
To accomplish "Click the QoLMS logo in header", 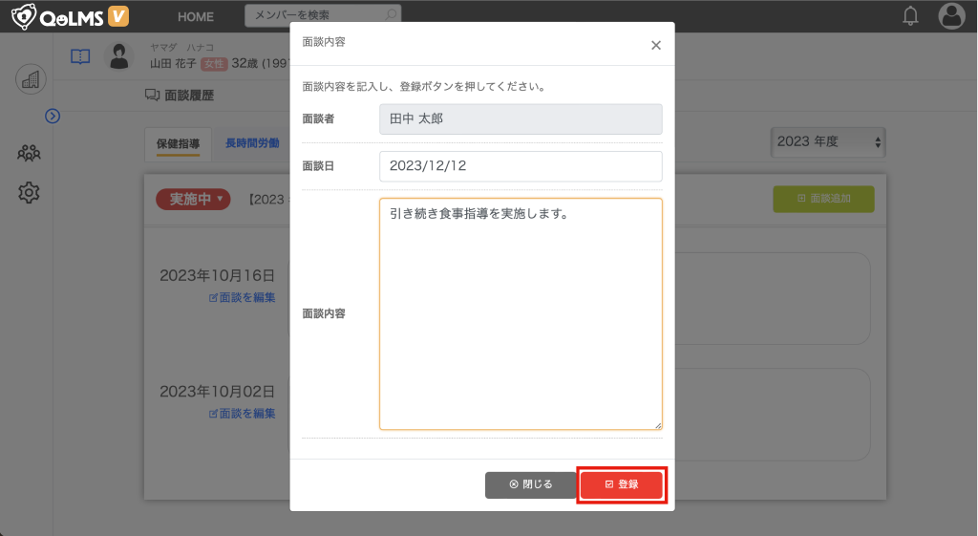I will click(x=70, y=16).
